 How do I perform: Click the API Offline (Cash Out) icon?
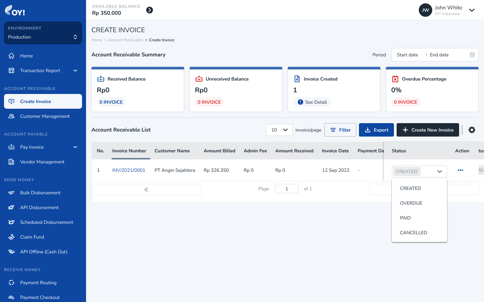pos(11,252)
